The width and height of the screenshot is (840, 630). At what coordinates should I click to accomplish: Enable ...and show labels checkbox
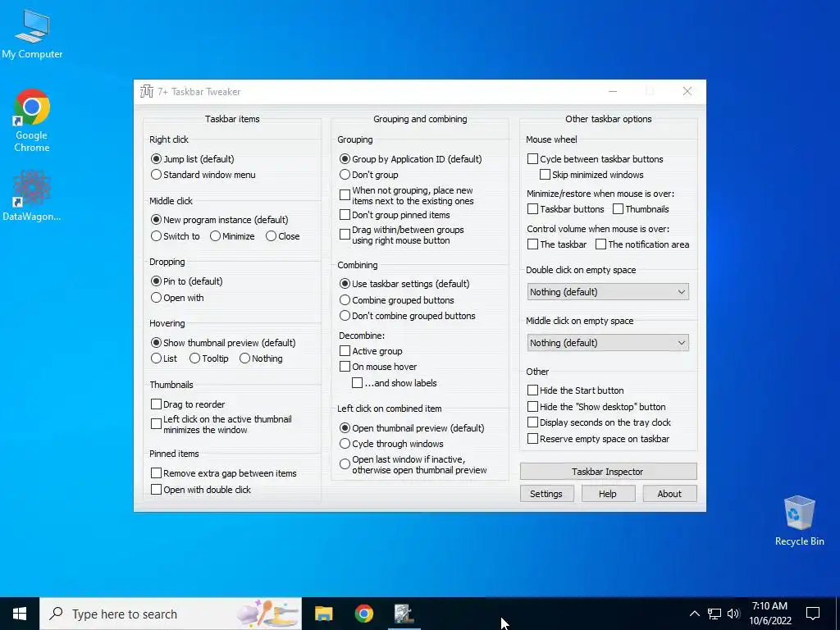click(x=395, y=383)
